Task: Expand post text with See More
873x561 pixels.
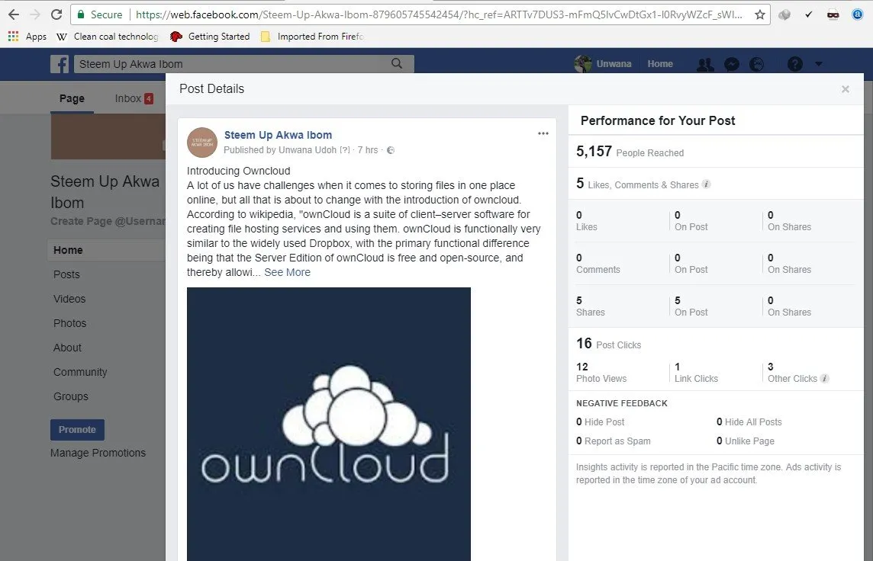Action: [287, 272]
